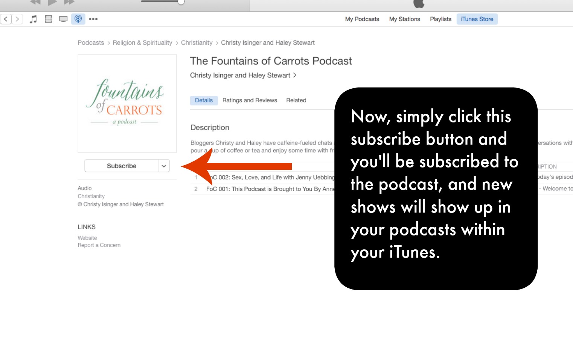Go forward with the right chevron

pyautogui.click(x=17, y=19)
